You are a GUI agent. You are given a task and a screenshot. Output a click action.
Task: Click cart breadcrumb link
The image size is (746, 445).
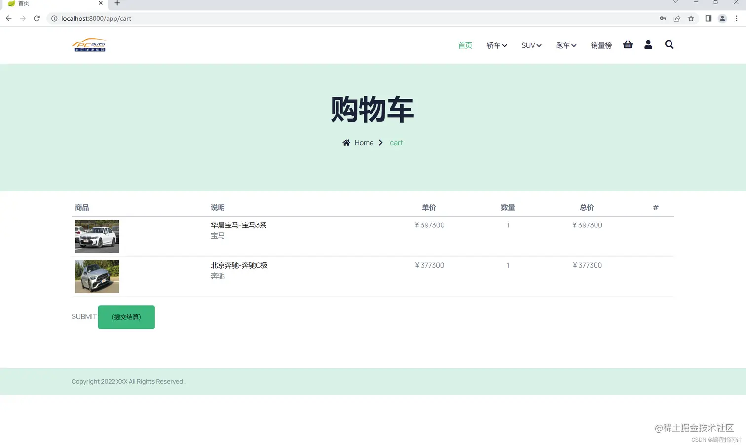click(x=396, y=143)
